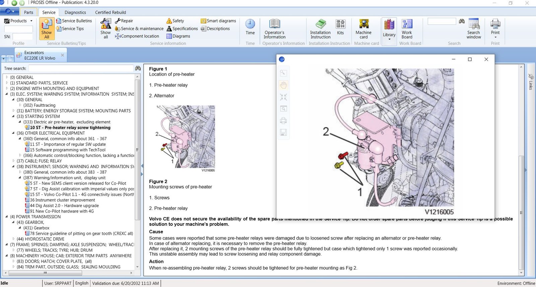Open the Search window
This screenshot has width=536, height=287.
tap(474, 29)
